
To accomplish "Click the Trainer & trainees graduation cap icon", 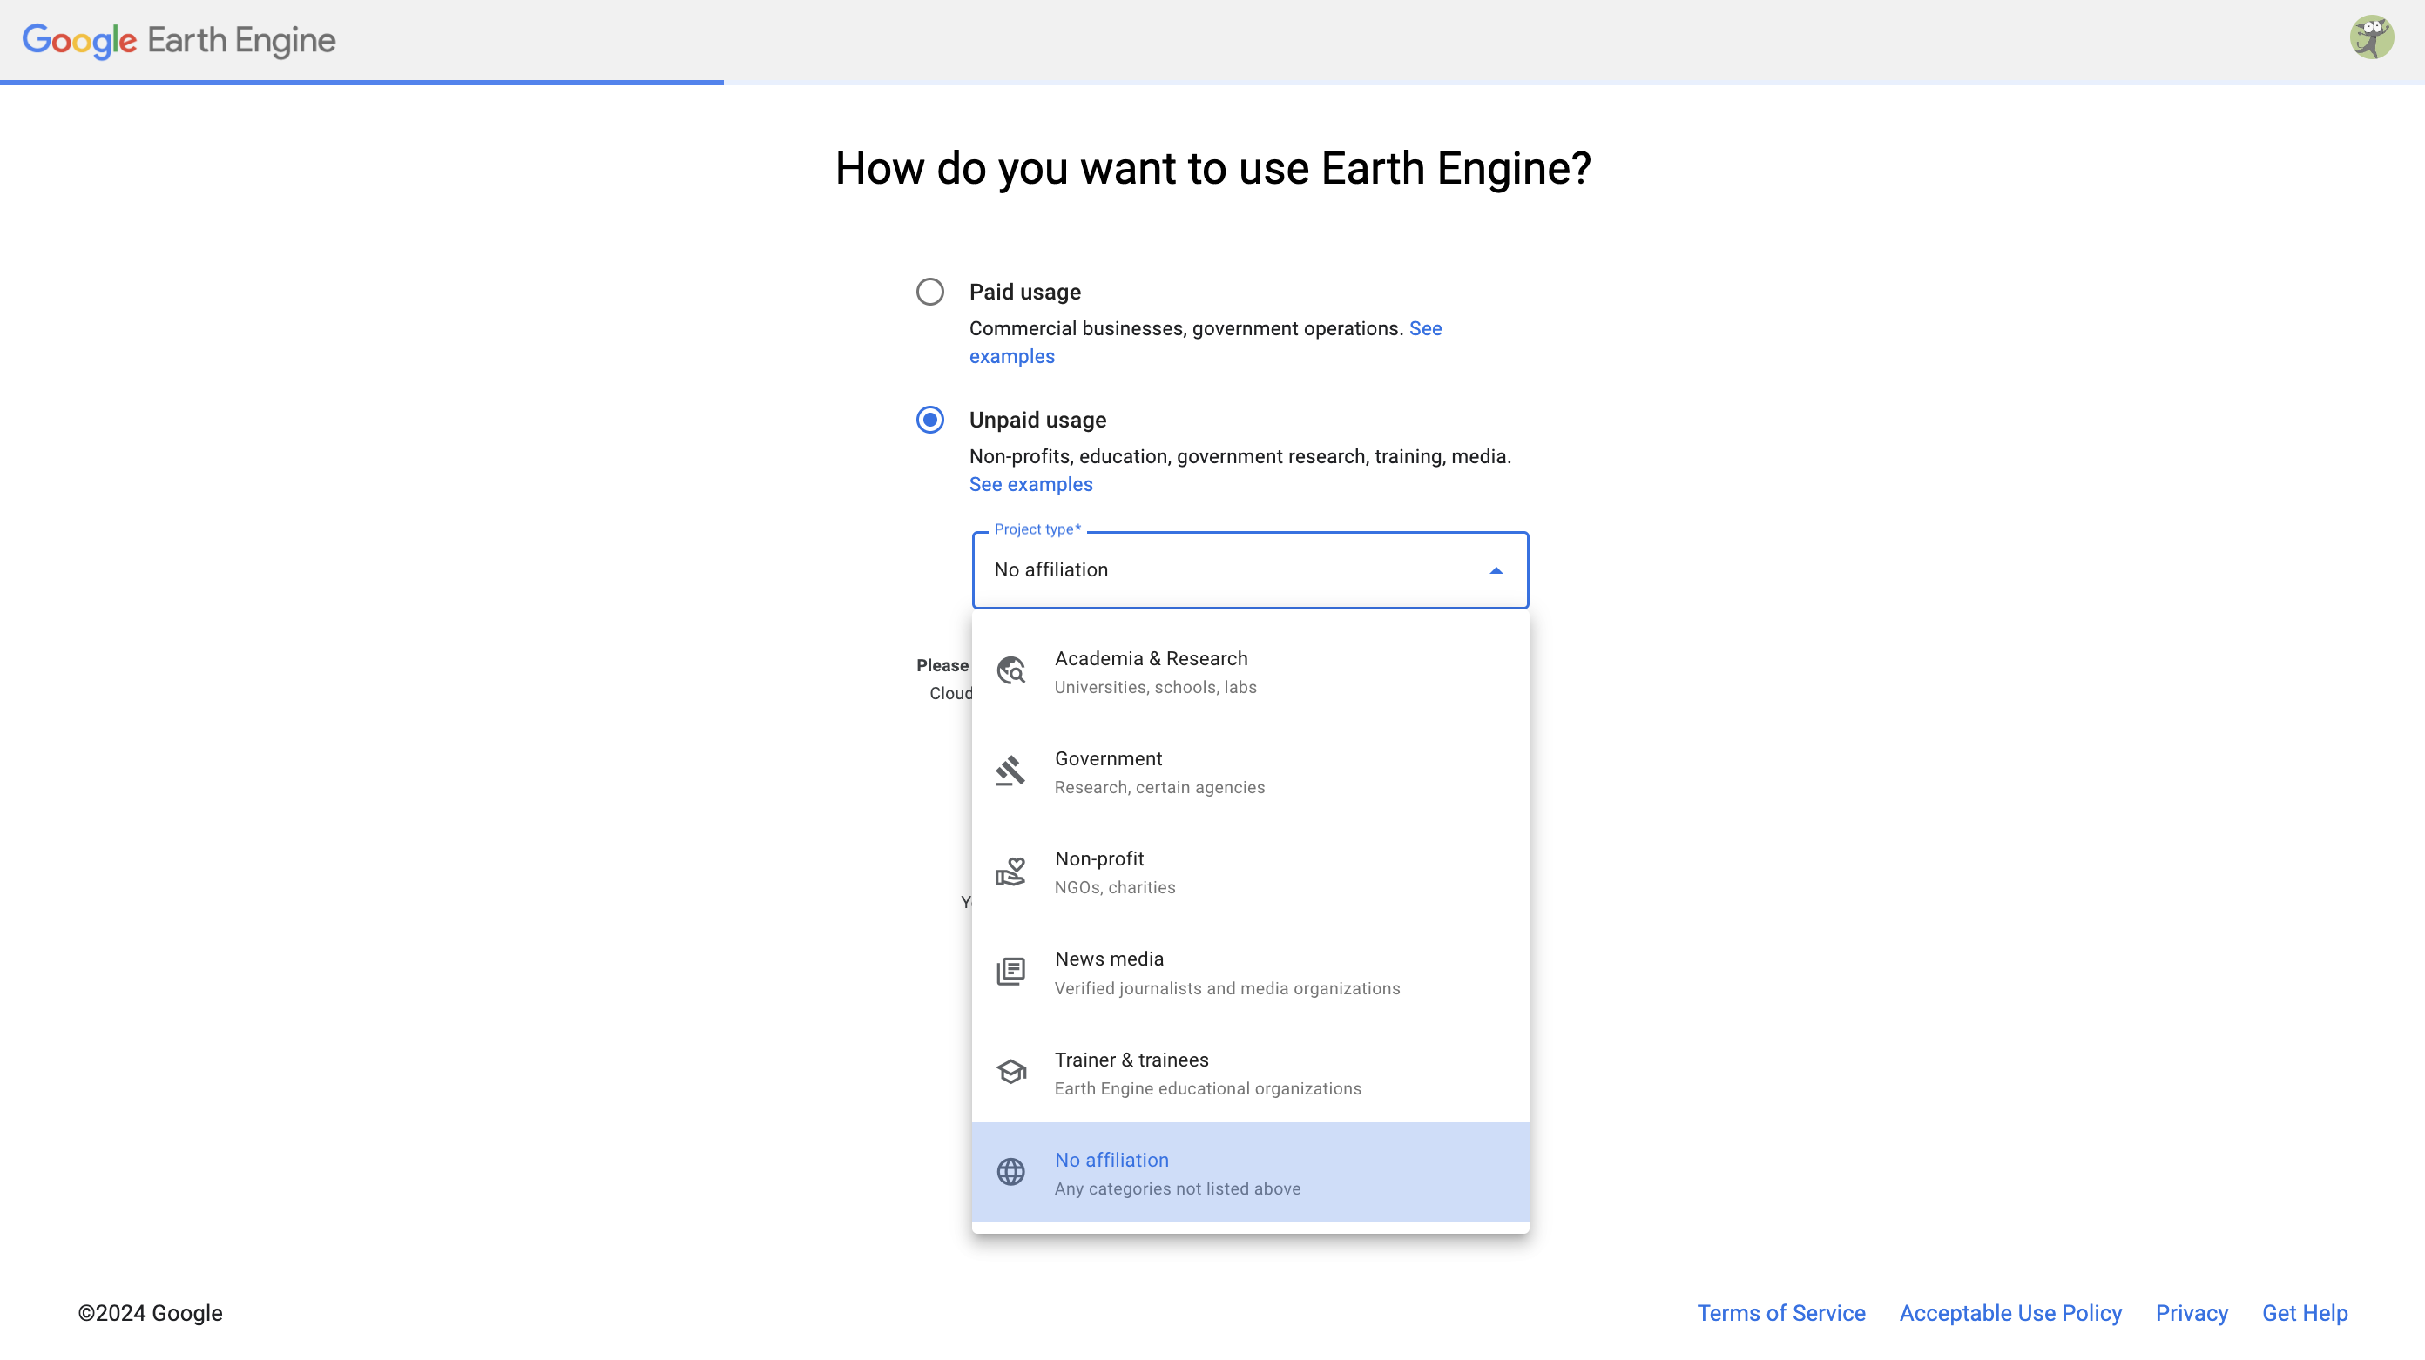I will pyautogui.click(x=1011, y=1072).
